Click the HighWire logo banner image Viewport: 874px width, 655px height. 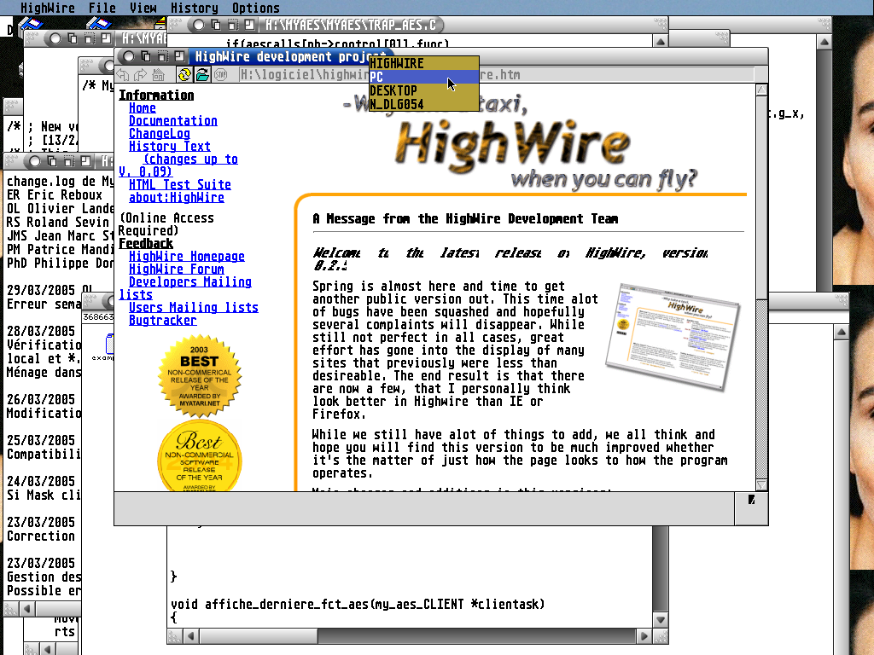click(x=518, y=142)
